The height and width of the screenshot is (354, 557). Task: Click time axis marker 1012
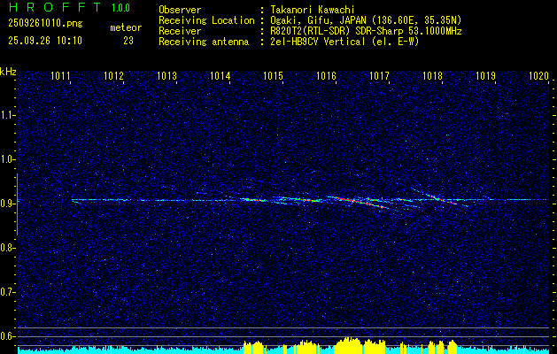pos(113,75)
